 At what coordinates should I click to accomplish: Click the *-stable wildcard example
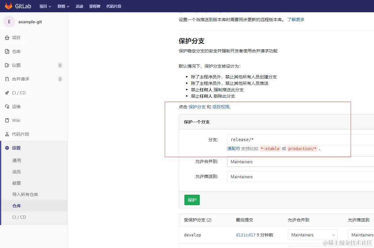270,148
